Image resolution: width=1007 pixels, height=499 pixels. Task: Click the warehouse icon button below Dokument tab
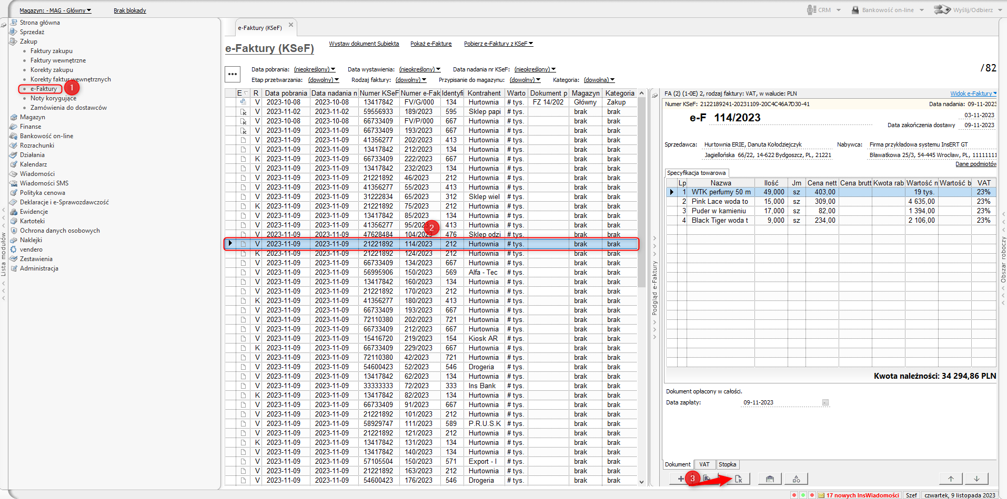(x=770, y=479)
